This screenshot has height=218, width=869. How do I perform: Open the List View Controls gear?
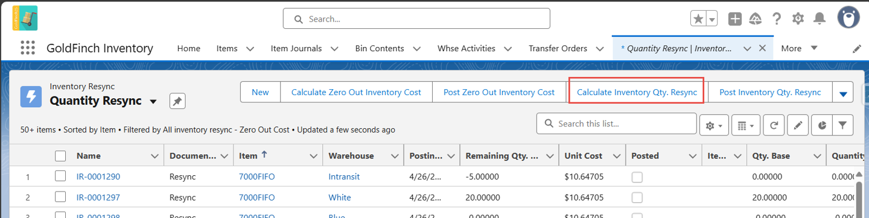click(x=714, y=125)
